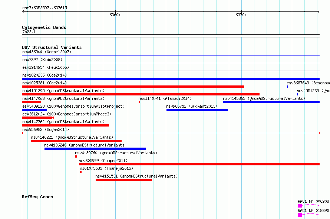
Task: Select the nsv4139760 (gnomADStructuralVariants) label
Action: pos(116,153)
